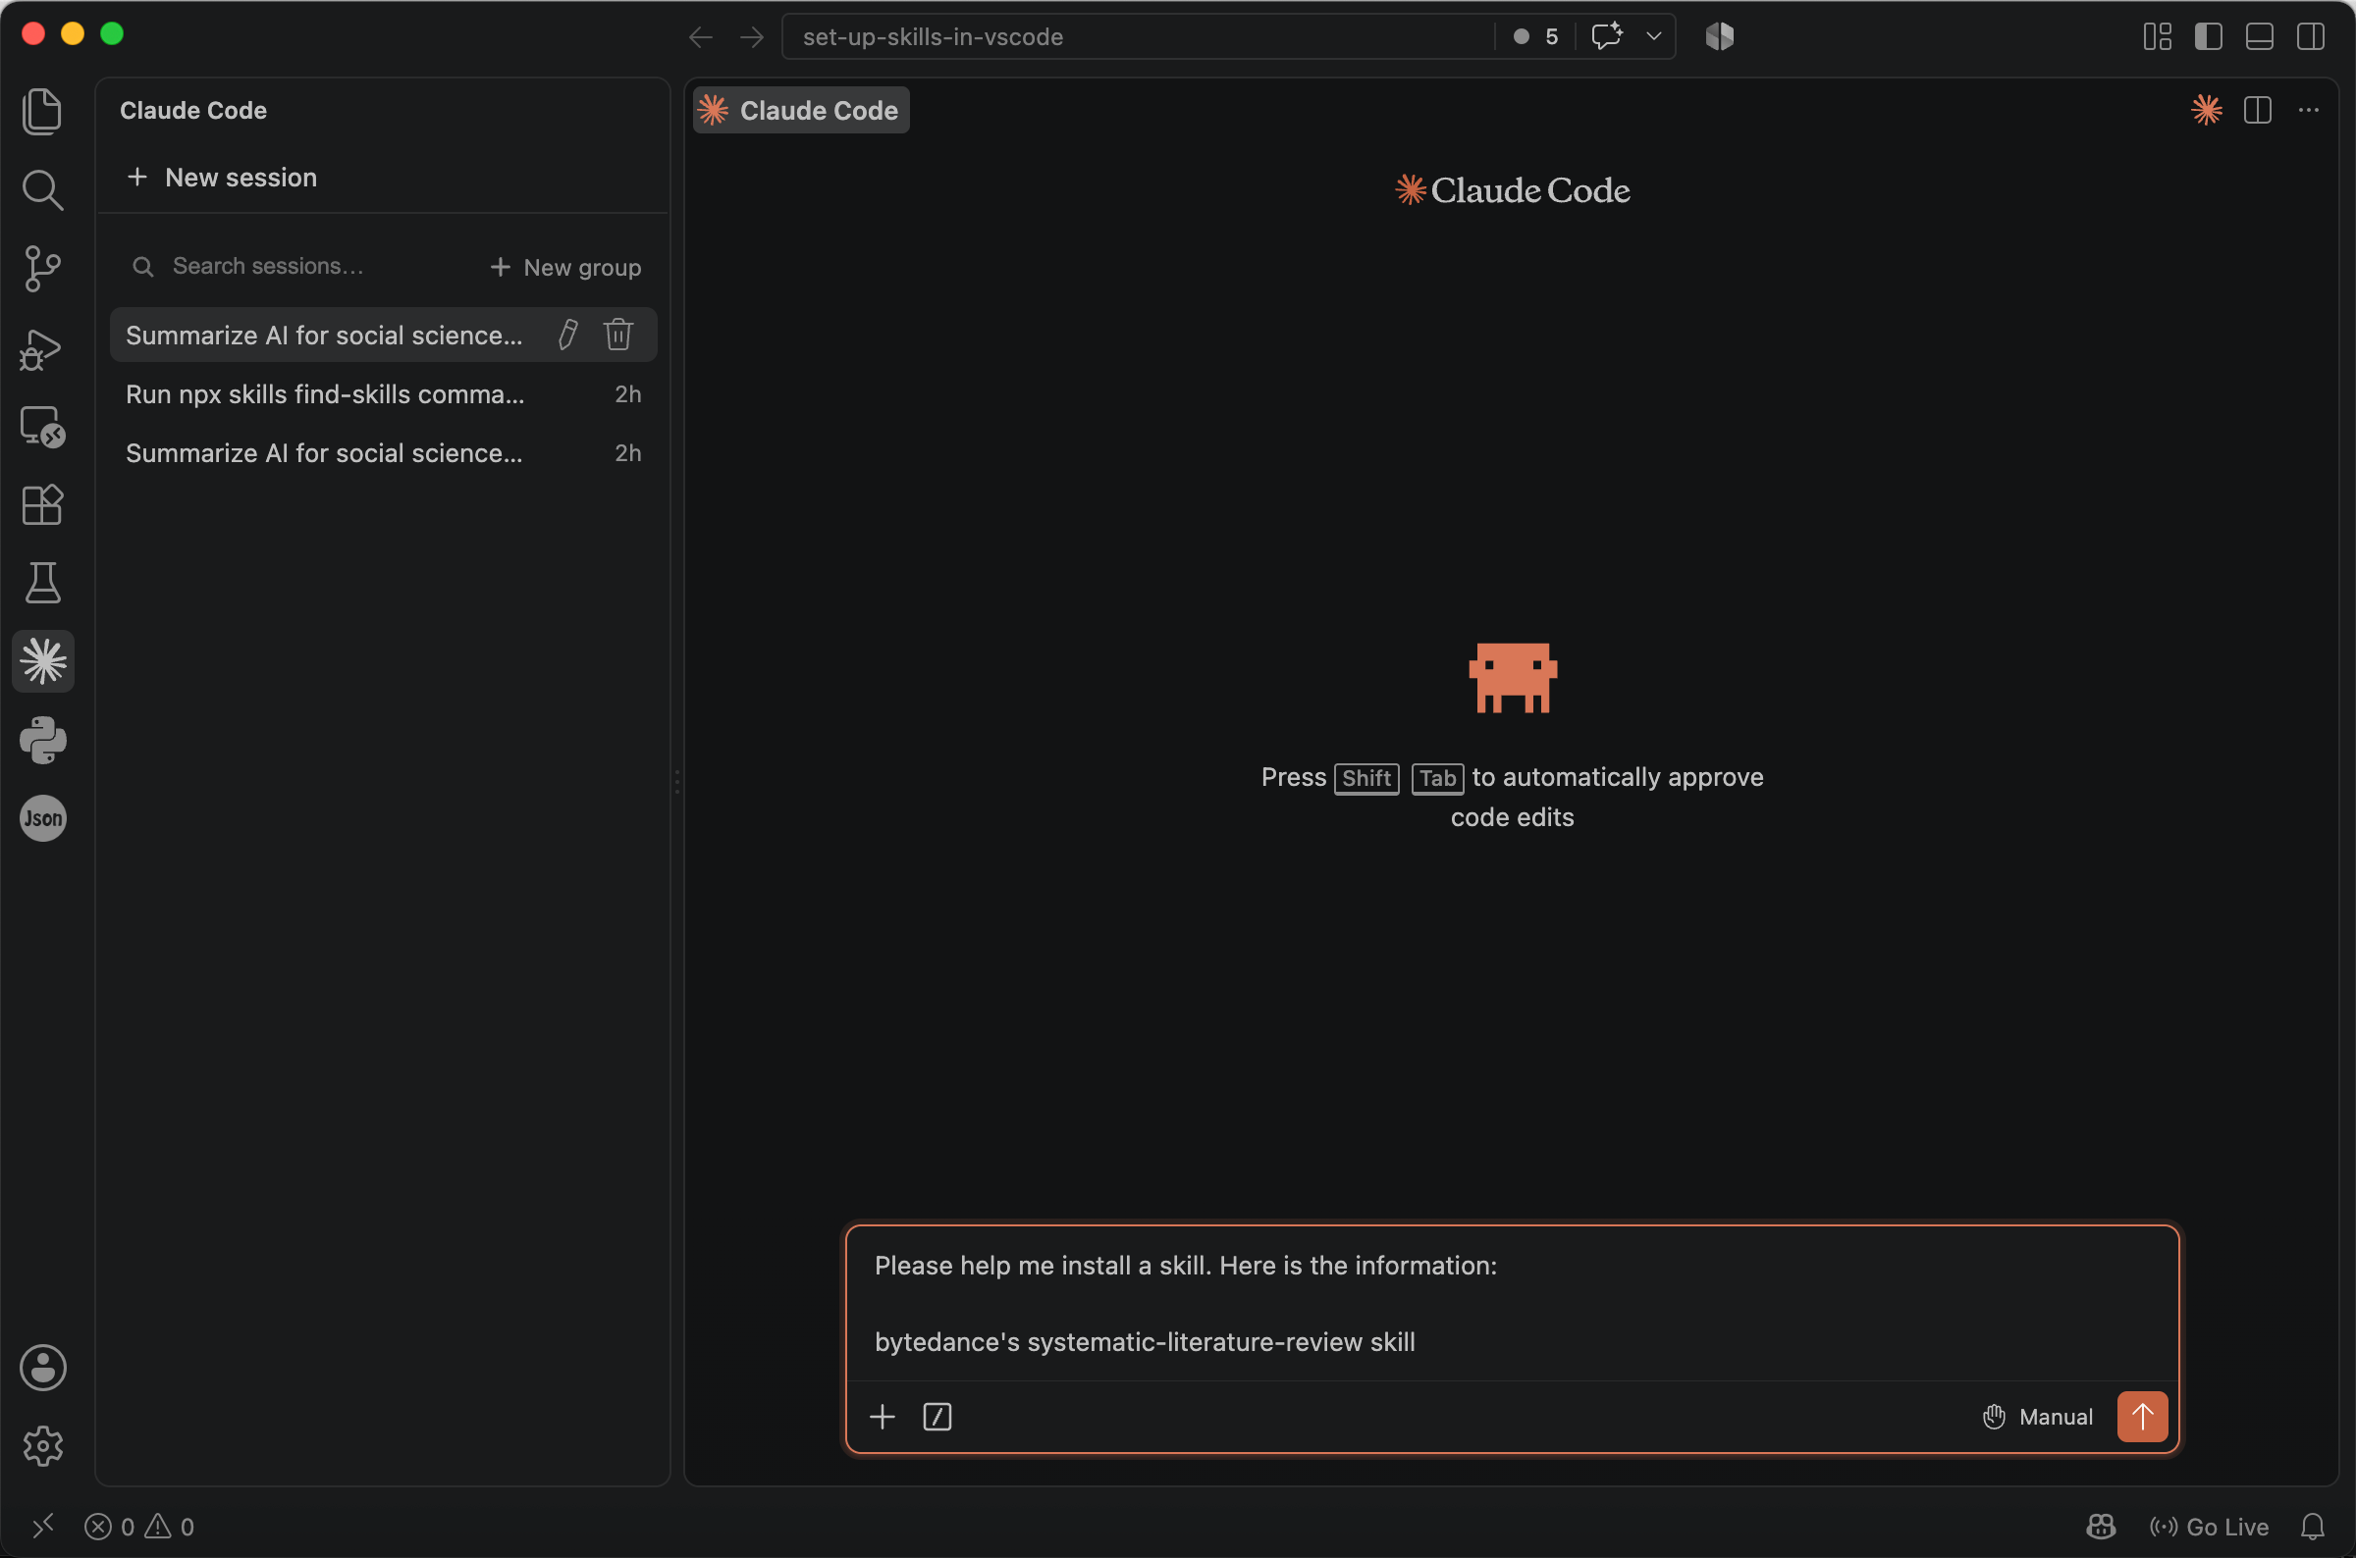Screen dimensions: 2356x1558
Task: Open the Testing flask view
Action: point(42,583)
